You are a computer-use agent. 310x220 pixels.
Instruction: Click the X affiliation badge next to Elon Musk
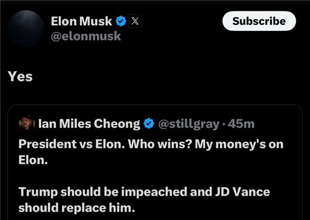[x=135, y=21]
